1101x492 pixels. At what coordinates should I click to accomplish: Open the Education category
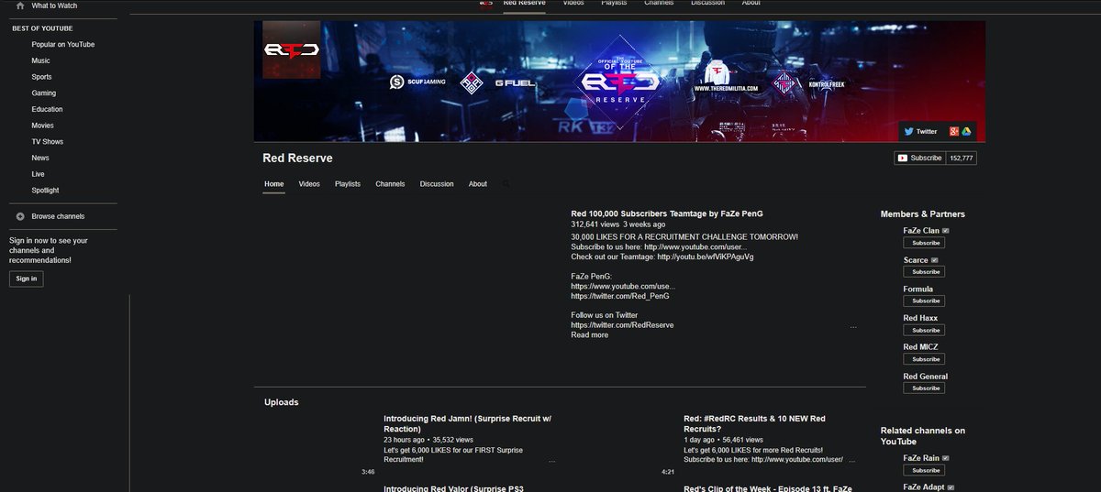[47, 109]
